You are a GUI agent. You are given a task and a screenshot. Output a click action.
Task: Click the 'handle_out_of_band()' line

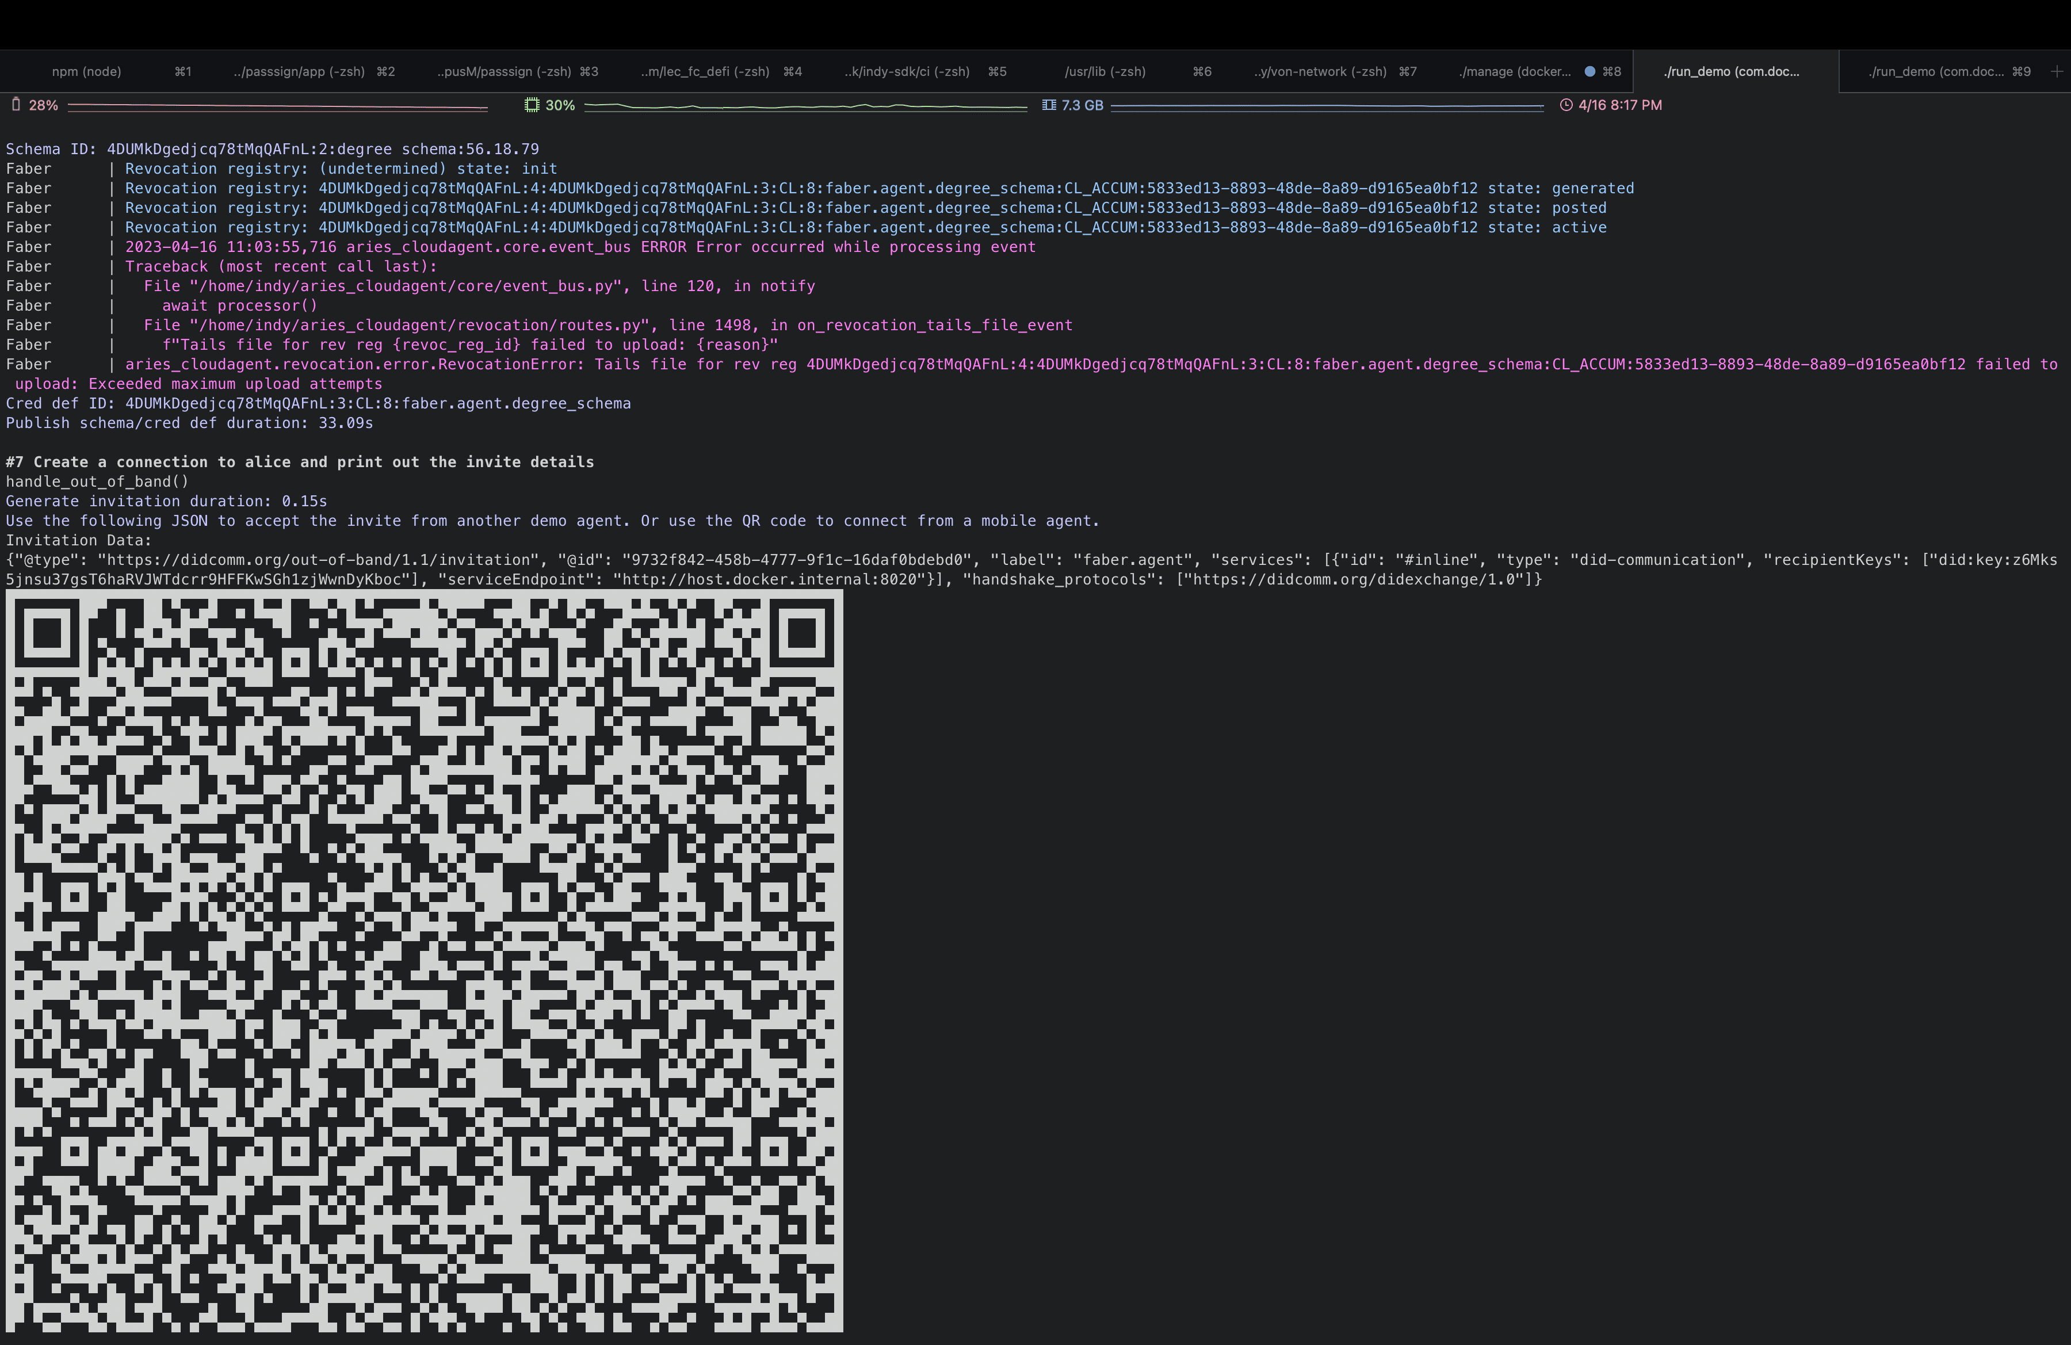click(x=97, y=482)
